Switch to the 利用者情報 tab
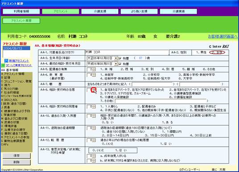239x172 pixels. click(x=21, y=12)
